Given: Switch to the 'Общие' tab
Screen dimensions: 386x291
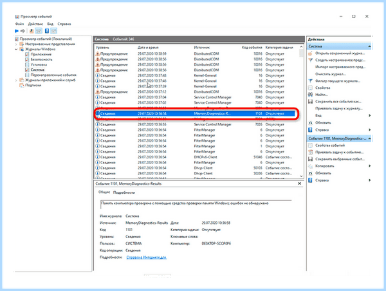Looking at the screenshot, I should pos(104,192).
